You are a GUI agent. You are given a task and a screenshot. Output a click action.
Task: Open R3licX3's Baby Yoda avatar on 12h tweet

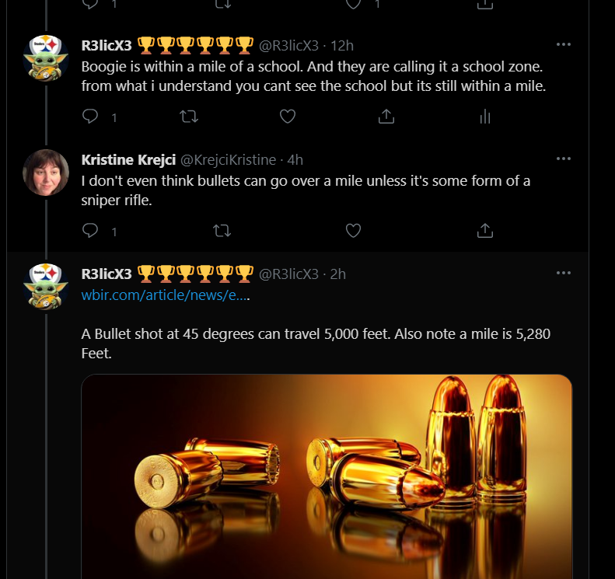(46, 58)
